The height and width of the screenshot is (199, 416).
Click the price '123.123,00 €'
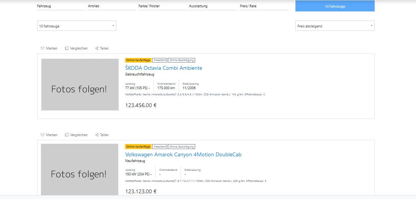[x=141, y=192]
